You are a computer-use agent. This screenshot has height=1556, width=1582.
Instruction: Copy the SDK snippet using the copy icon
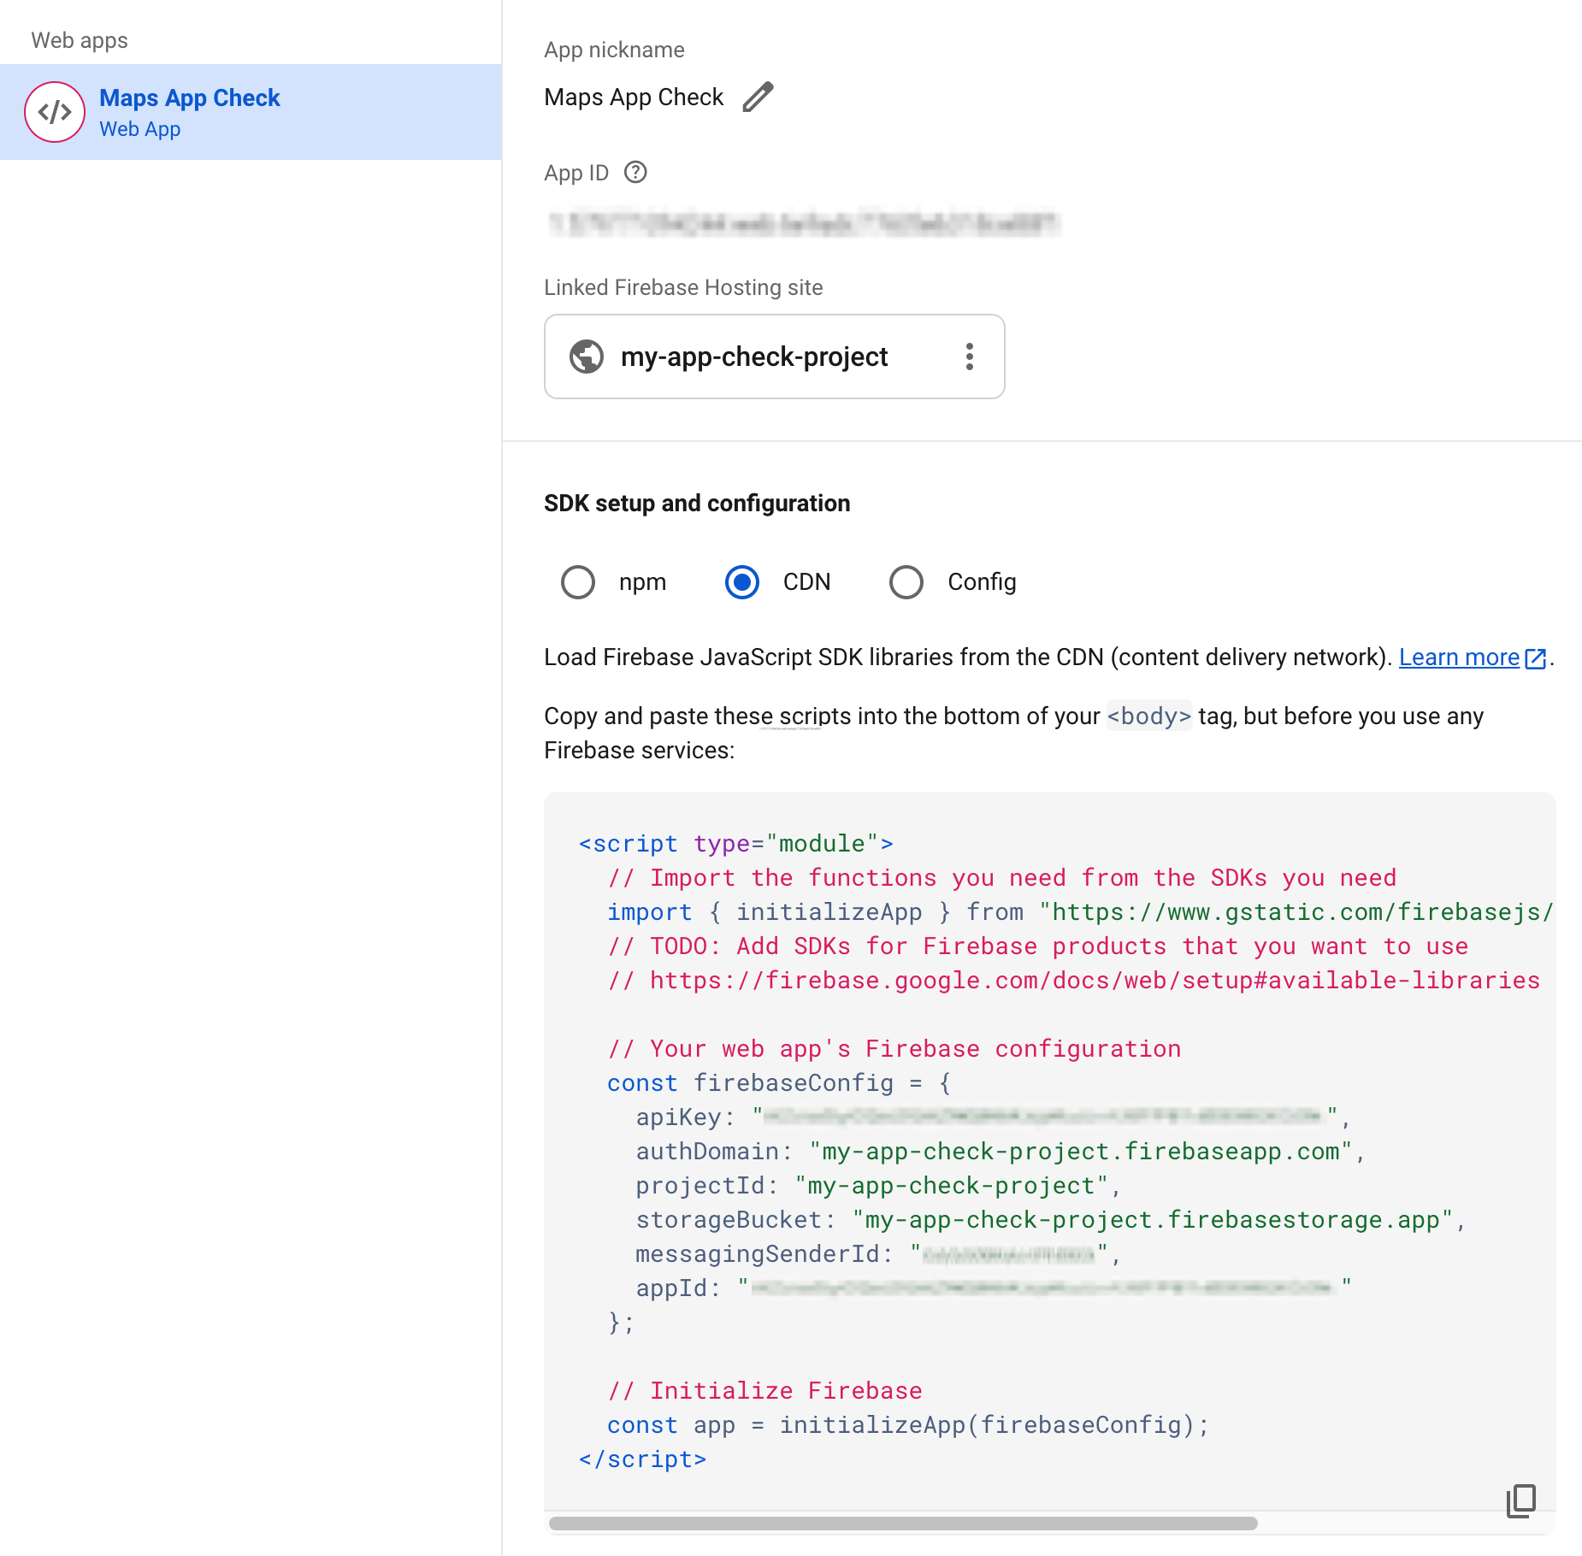coord(1522,1500)
